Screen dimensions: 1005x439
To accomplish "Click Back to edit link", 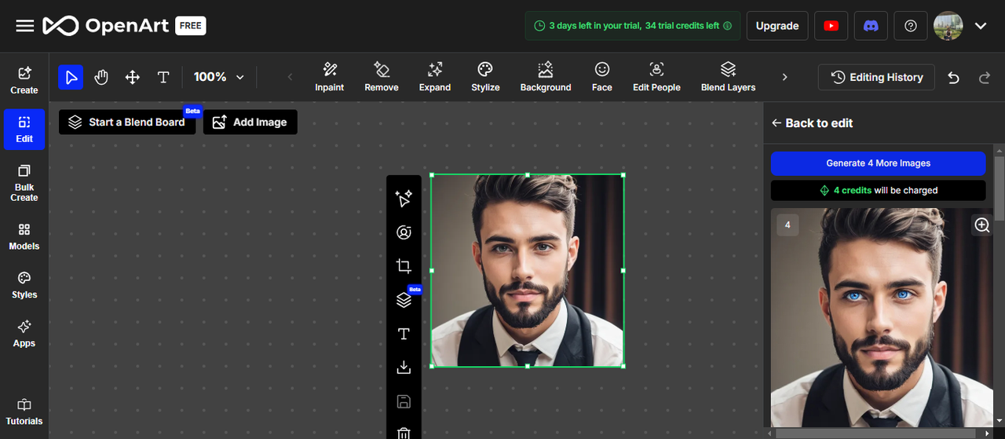I will pos(812,123).
